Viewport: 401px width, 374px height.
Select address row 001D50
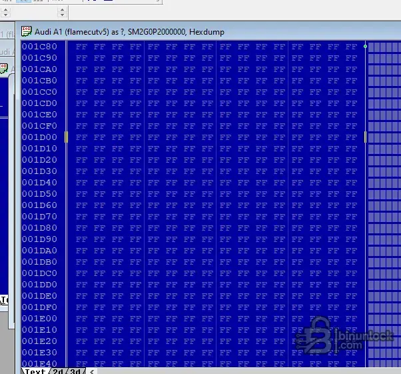point(39,194)
